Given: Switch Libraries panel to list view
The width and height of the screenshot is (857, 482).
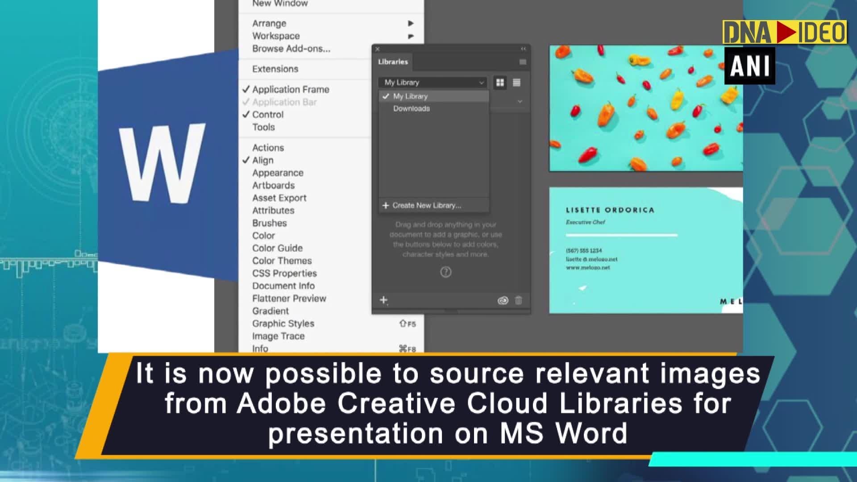Looking at the screenshot, I should click(516, 82).
